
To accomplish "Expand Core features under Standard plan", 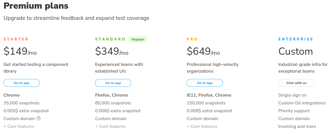I will click(110, 126).
